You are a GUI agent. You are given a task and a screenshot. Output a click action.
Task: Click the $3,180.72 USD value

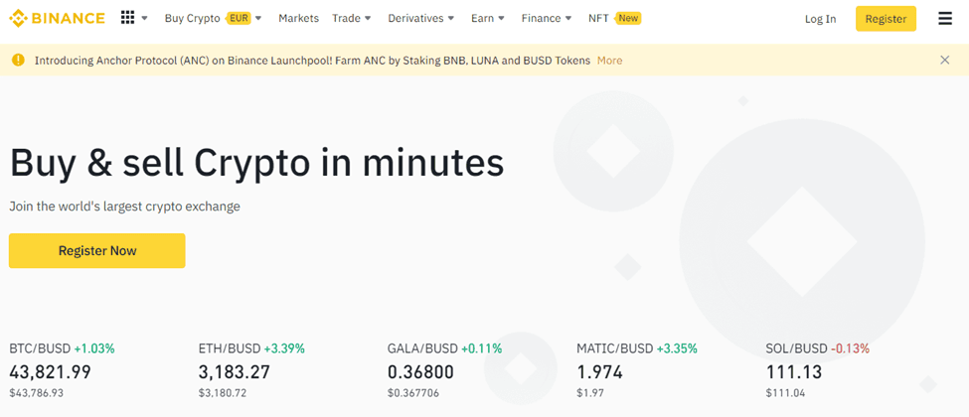(x=223, y=392)
